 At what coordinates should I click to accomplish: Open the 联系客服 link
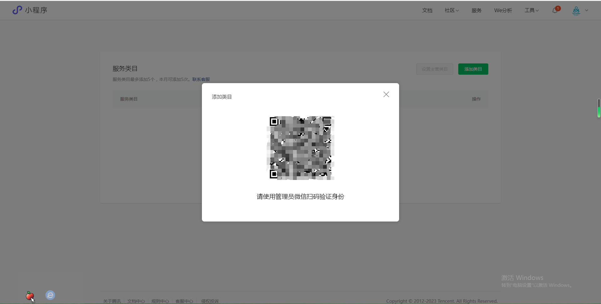pyautogui.click(x=201, y=79)
